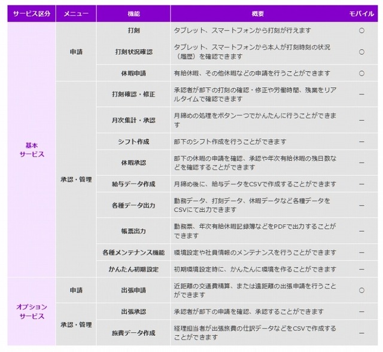Screen dimensions: 383x352
Task: Select the オプションサービス category cell
Action: tap(32, 311)
